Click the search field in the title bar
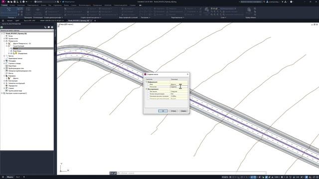The image size is (319, 179). pyautogui.click(x=251, y=1)
